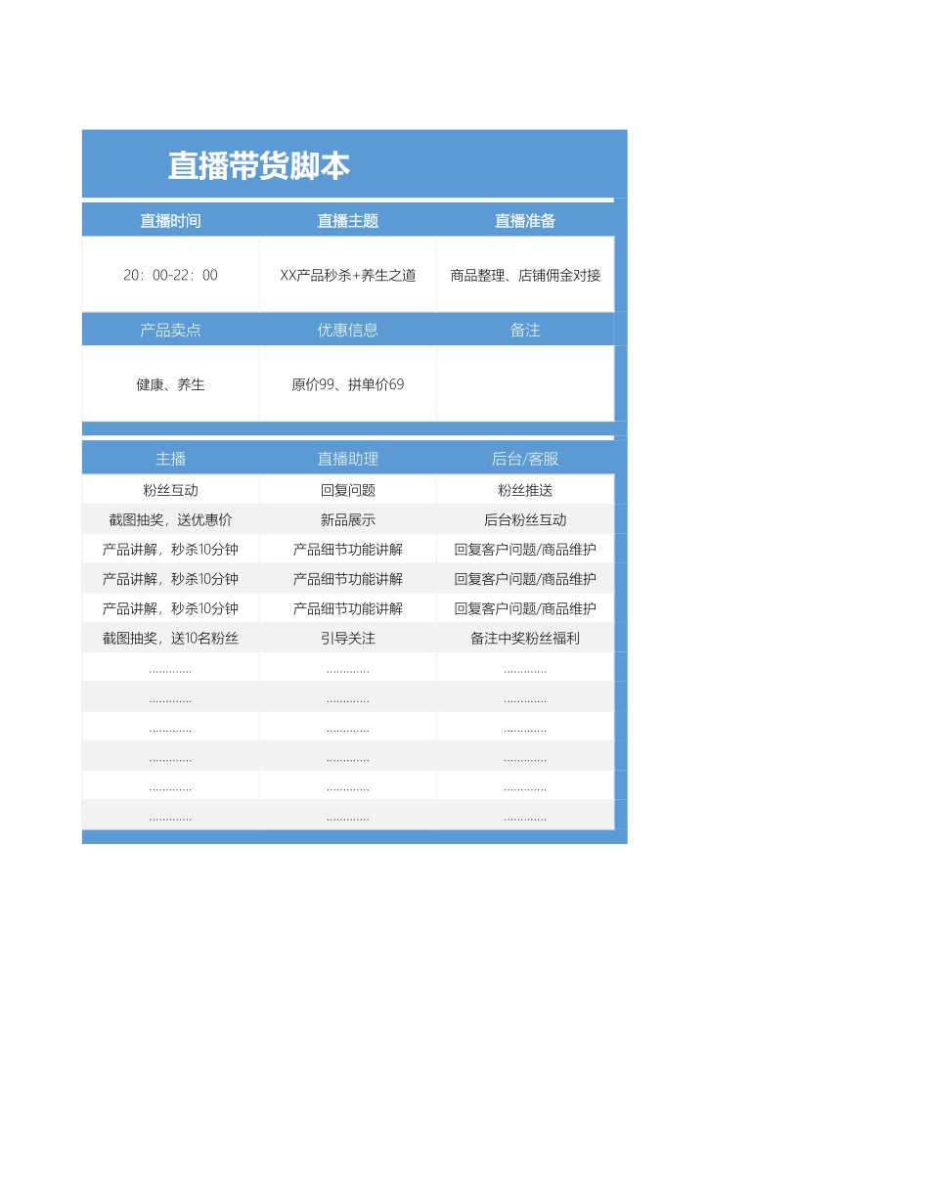Image resolution: width=929 pixels, height=1203 pixels.
Task: Click the cell 原价99、拼单价69
Action: tap(348, 384)
